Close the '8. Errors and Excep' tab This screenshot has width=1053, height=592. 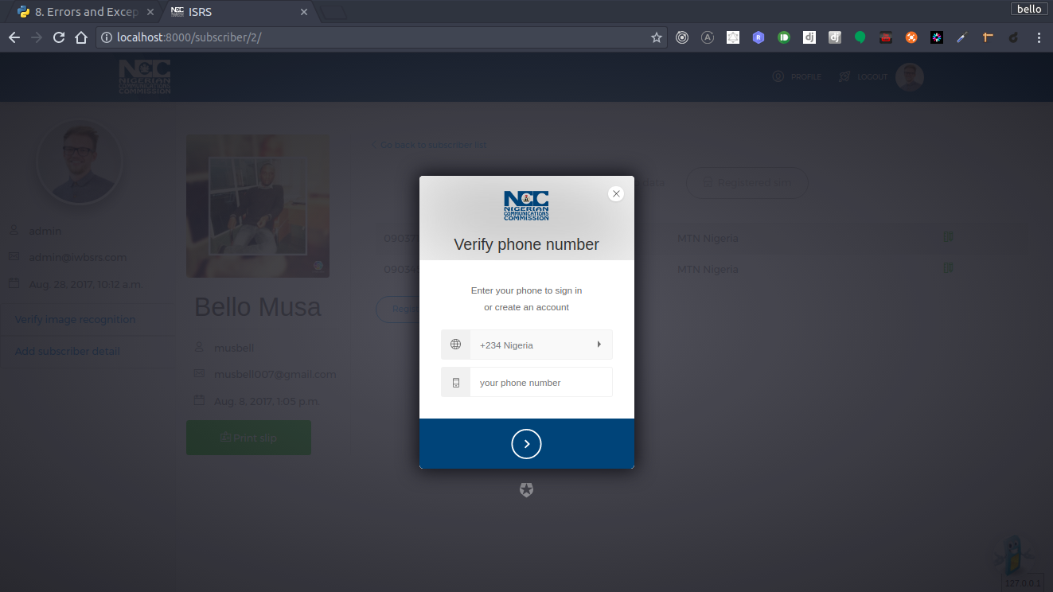coord(150,12)
